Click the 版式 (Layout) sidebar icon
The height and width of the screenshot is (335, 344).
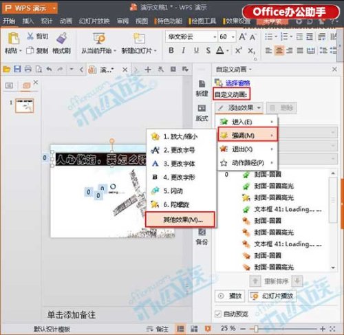202,112
